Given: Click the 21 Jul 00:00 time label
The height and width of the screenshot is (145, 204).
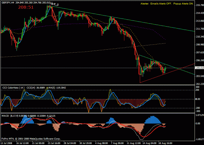Looking at the screenshot, I should click(x=39, y=143).
